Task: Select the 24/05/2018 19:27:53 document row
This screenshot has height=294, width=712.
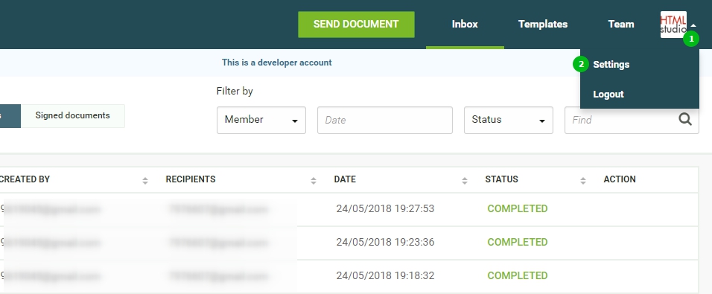Action: click(349, 209)
